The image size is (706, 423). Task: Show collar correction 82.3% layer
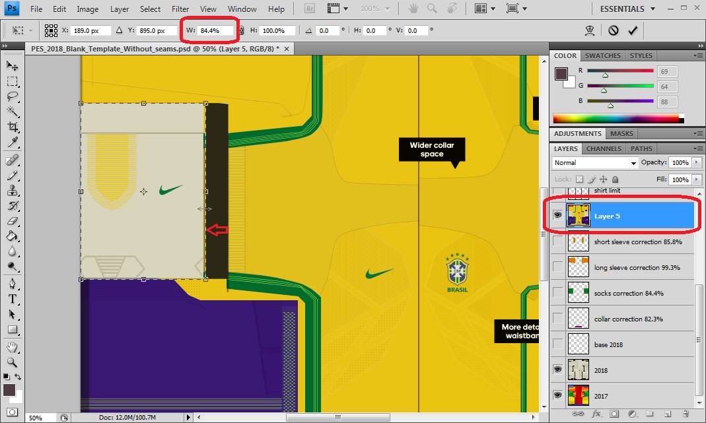click(x=557, y=319)
